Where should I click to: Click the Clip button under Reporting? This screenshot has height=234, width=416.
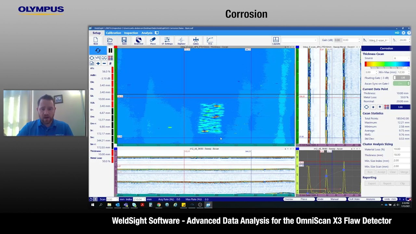(x=402, y=184)
